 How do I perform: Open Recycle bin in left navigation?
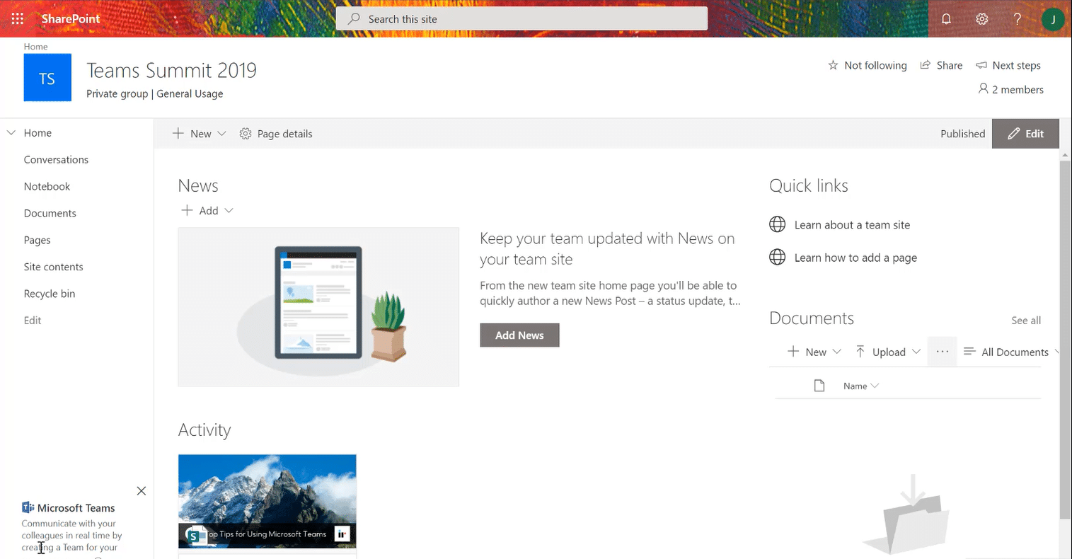pyautogui.click(x=50, y=294)
